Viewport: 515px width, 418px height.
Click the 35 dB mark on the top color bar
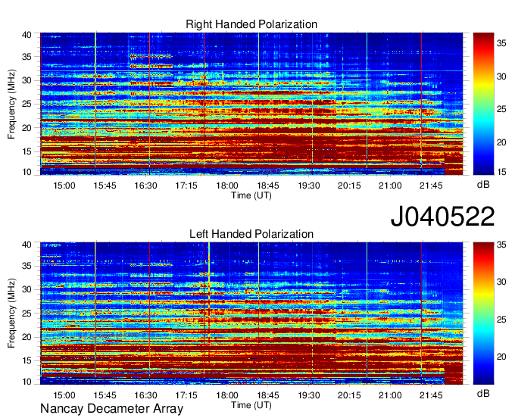501,44
